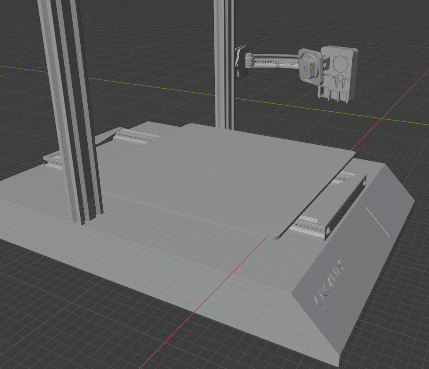
Task: Select the case with octopus logo
Action: (338, 74)
